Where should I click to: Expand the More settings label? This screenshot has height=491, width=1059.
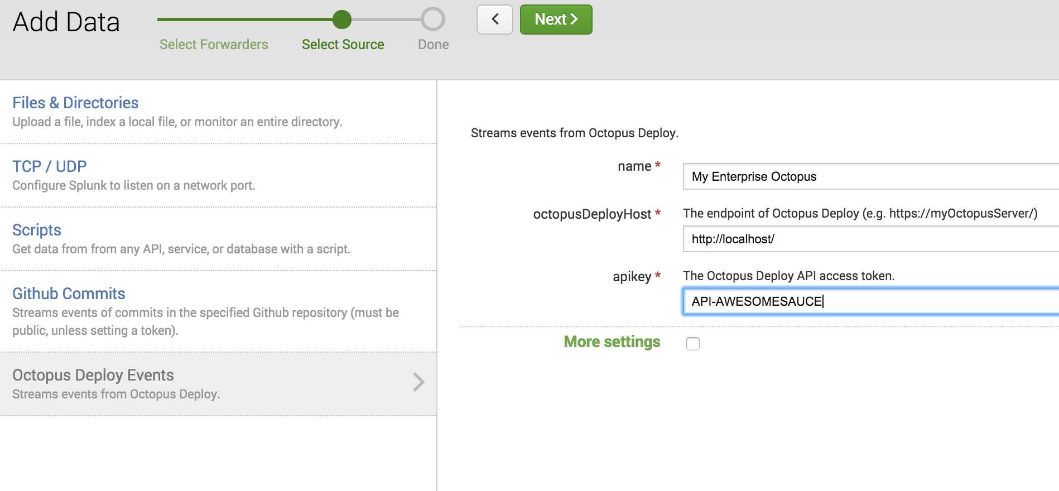tap(612, 341)
